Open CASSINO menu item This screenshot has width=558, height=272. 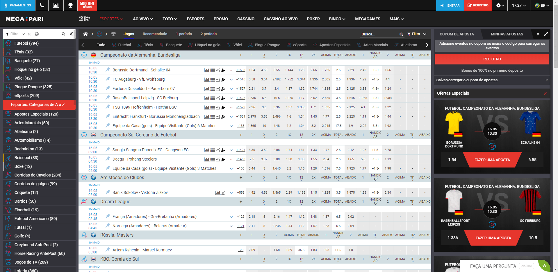click(x=246, y=19)
